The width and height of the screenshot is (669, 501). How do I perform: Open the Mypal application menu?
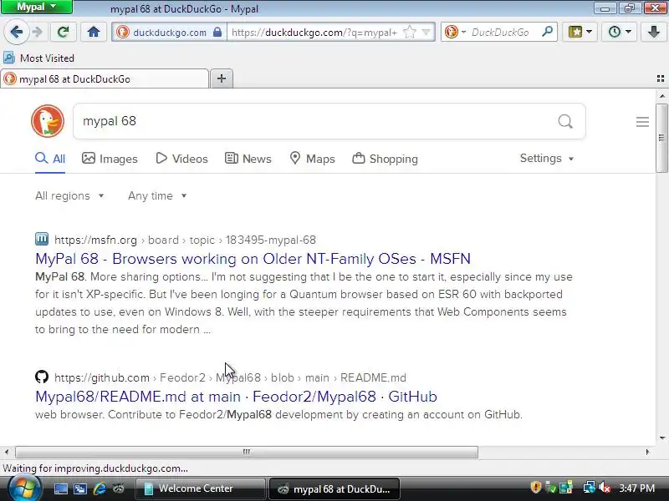point(36,7)
